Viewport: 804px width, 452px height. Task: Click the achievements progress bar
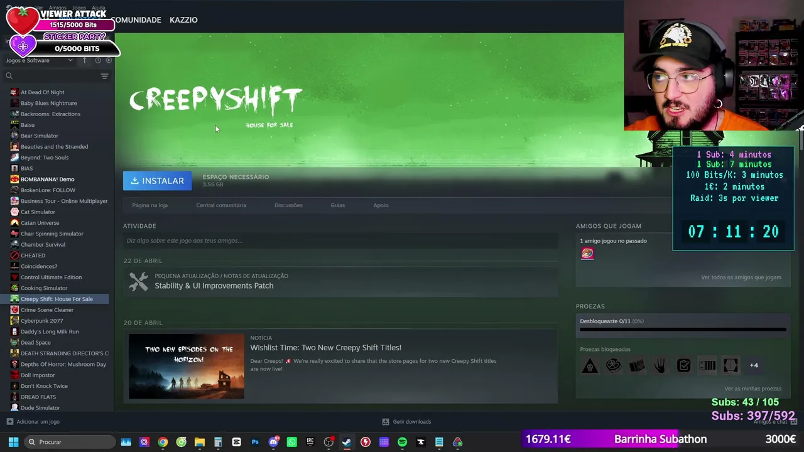point(683,329)
